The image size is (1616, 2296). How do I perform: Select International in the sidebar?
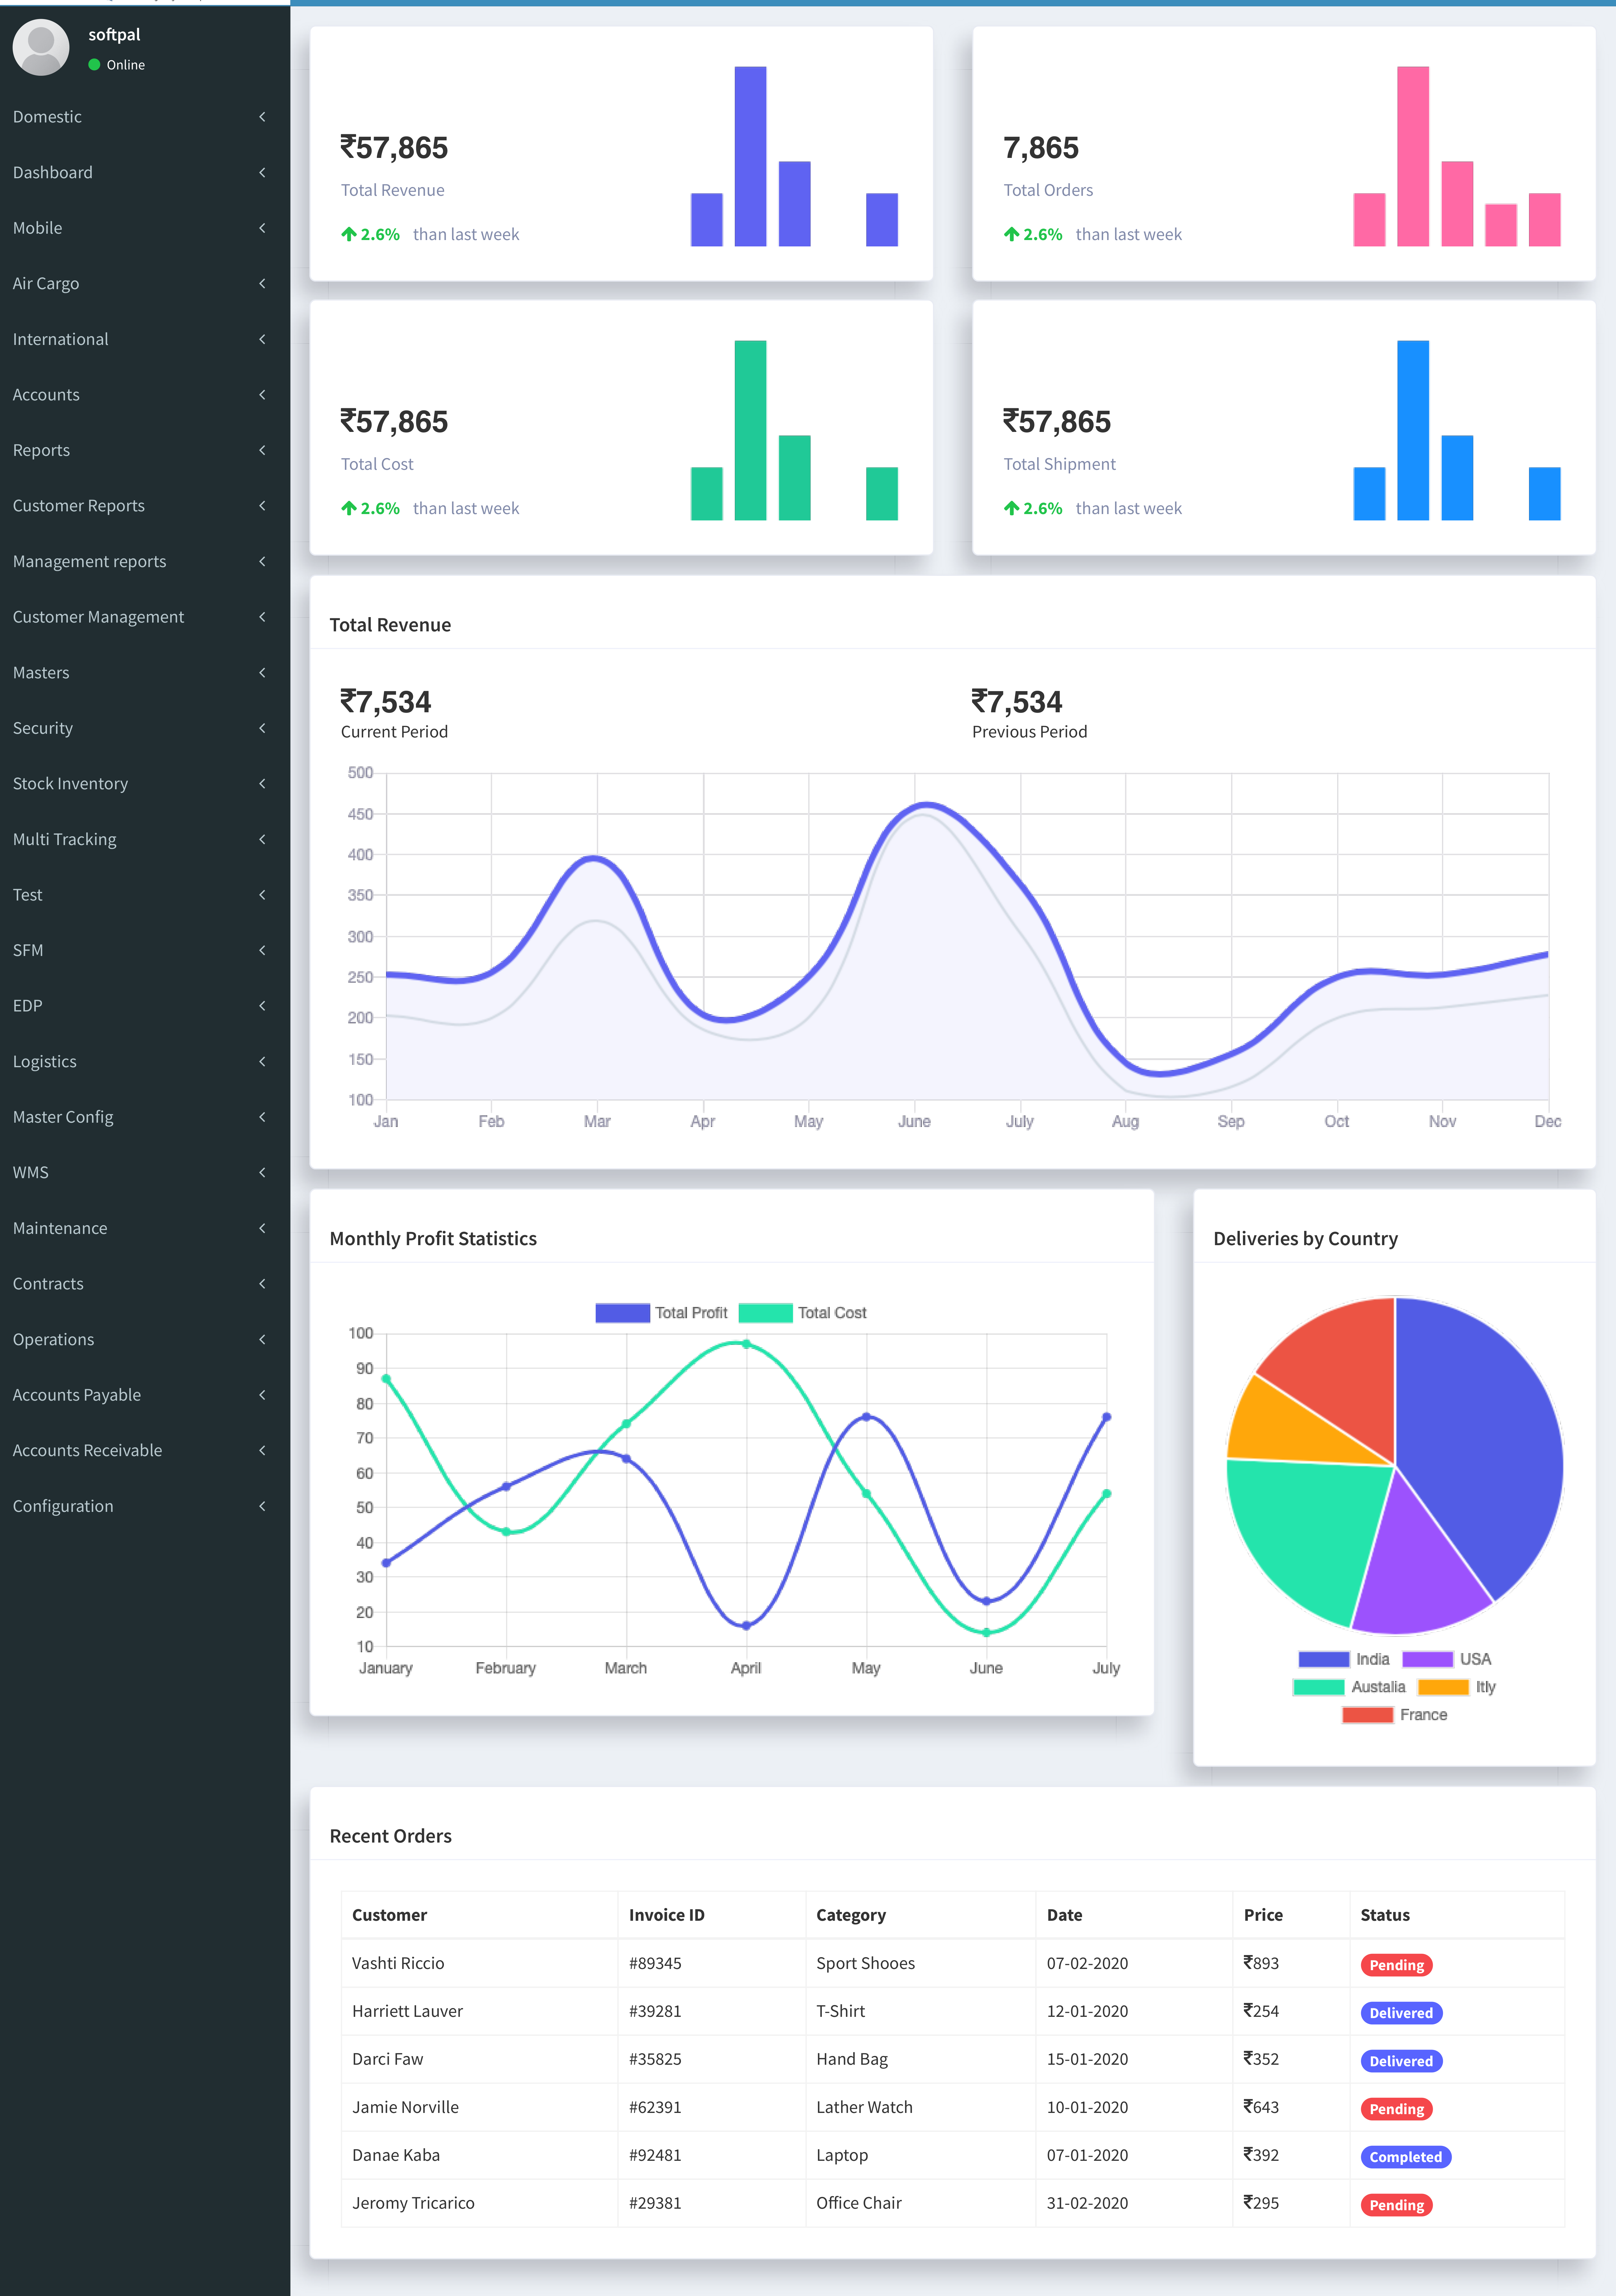[145, 339]
